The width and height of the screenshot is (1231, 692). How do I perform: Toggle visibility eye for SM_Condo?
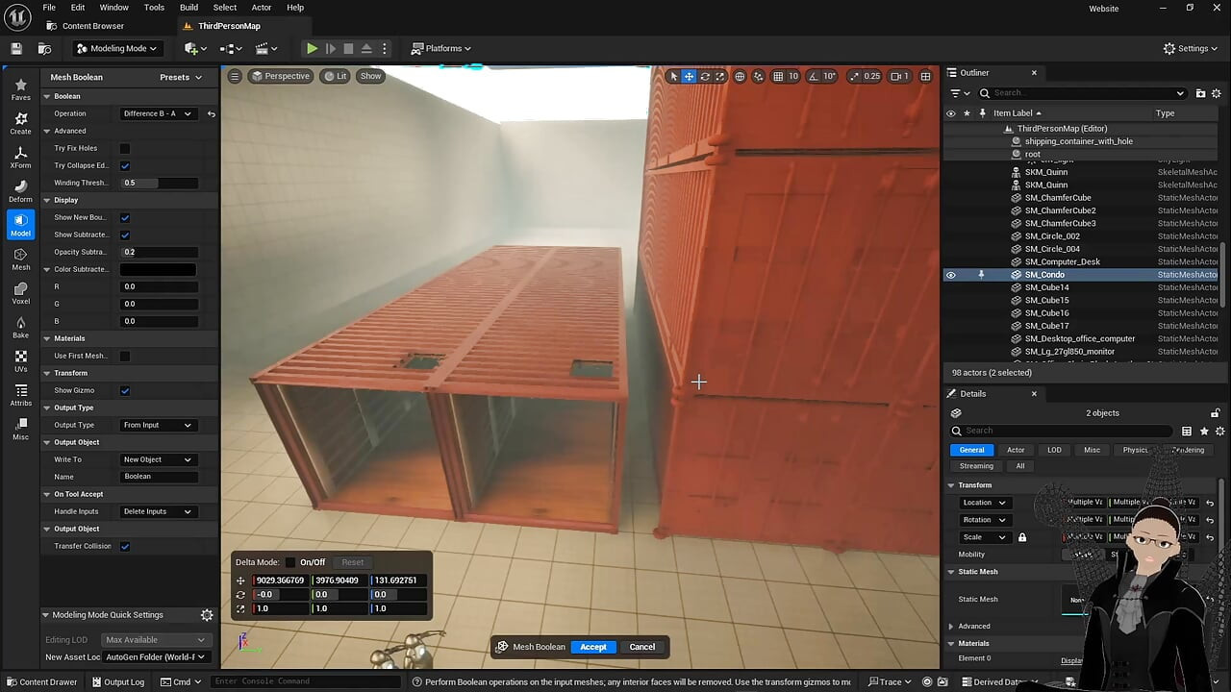coord(951,275)
